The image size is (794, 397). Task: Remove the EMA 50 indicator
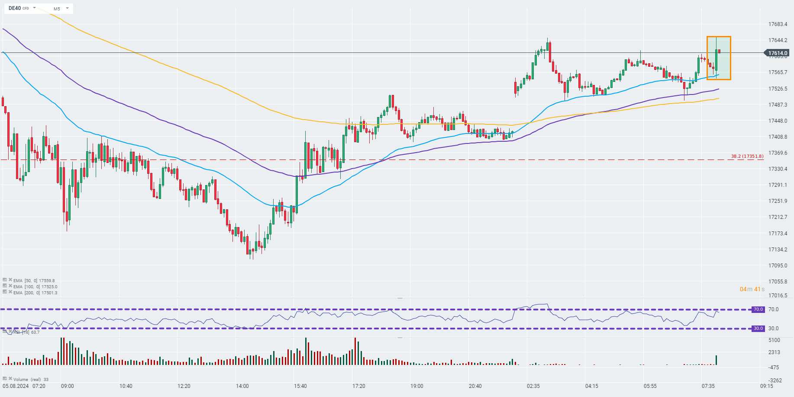pyautogui.click(x=10, y=280)
